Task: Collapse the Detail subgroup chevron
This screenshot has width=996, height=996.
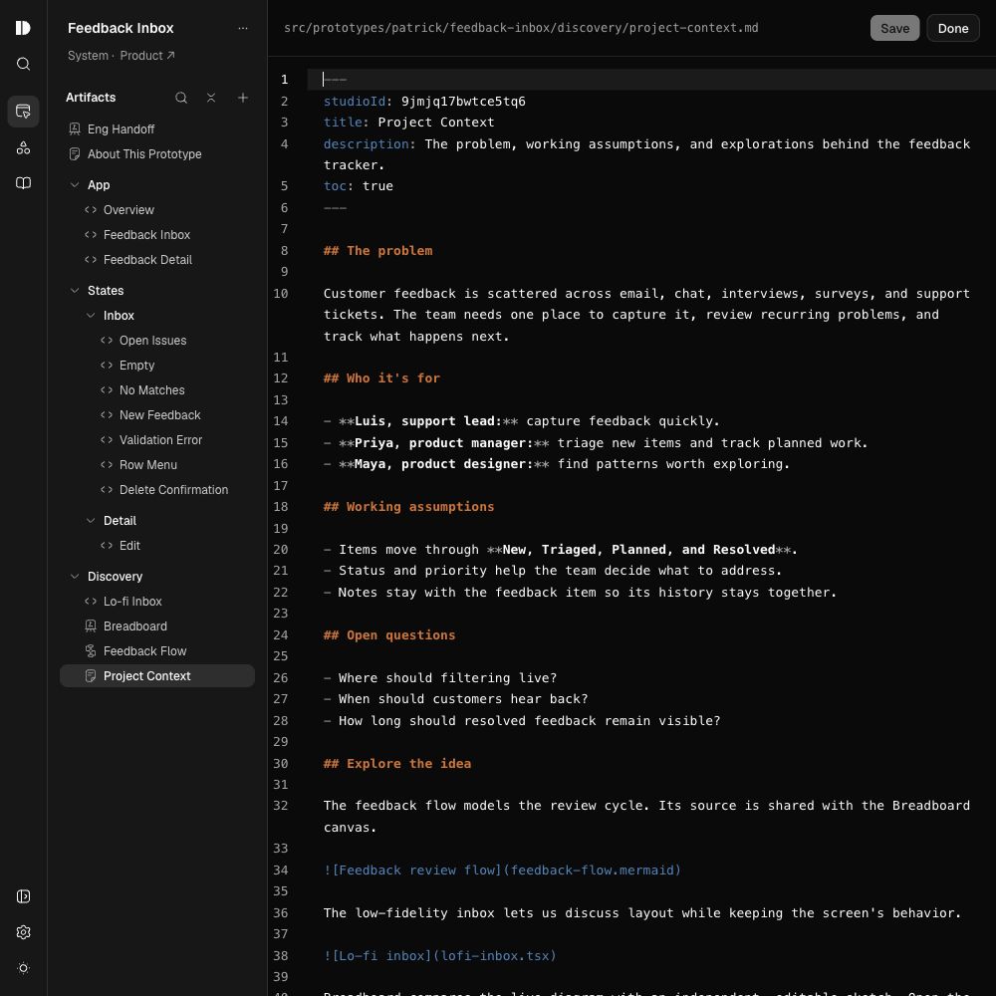Action: pyautogui.click(x=91, y=520)
